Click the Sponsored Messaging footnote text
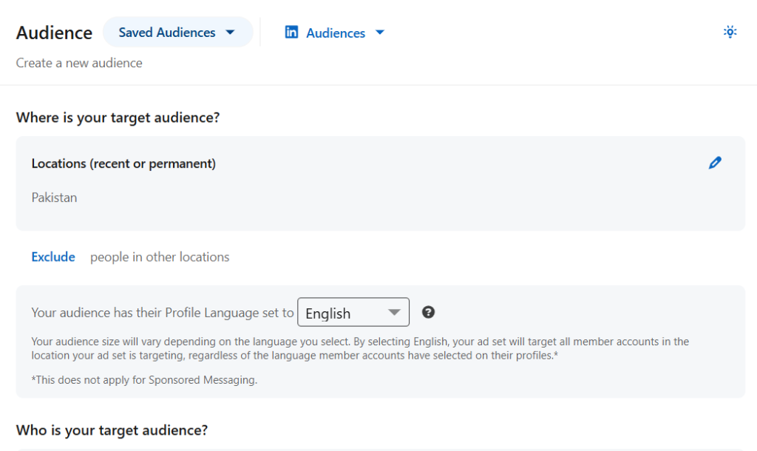 pyautogui.click(x=144, y=380)
